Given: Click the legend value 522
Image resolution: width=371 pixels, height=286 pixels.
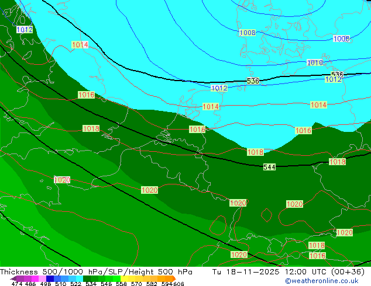Looking at the screenshot, I should click(75, 284).
